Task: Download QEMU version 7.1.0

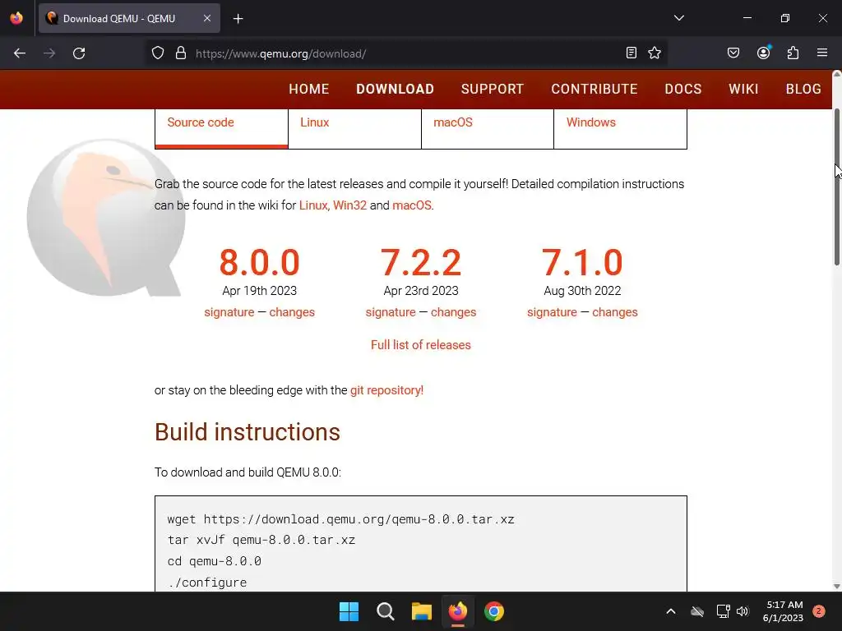Action: click(582, 262)
